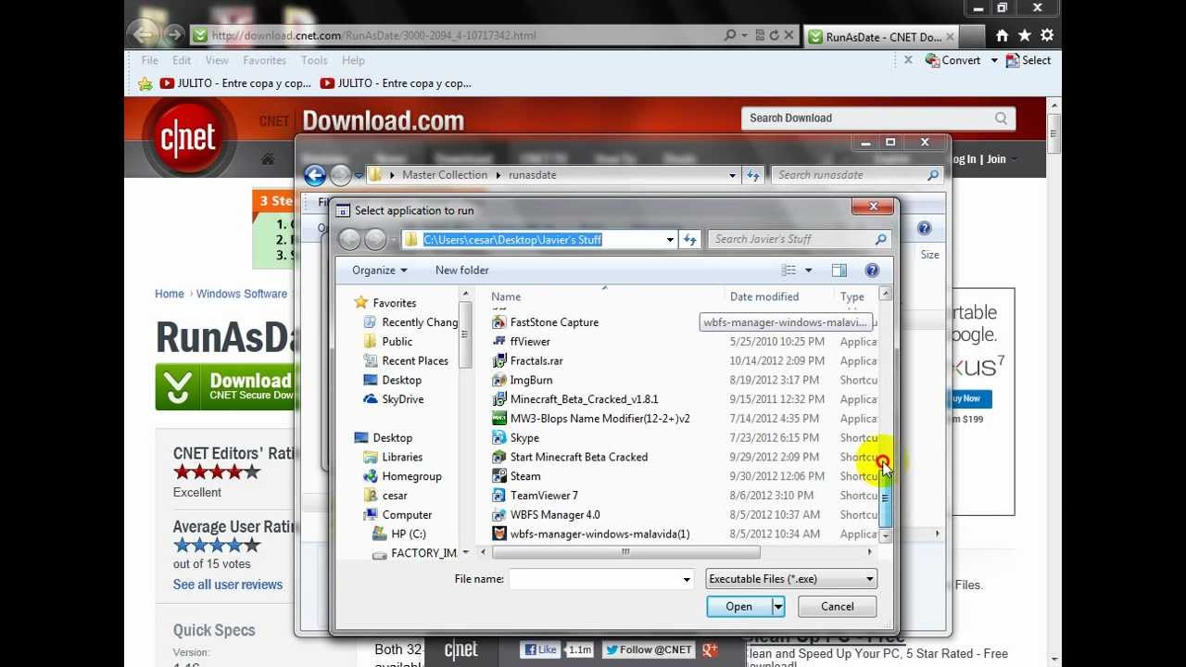Select the Steam shortcut icon
Screen dimensions: 1186x667
[499, 476]
